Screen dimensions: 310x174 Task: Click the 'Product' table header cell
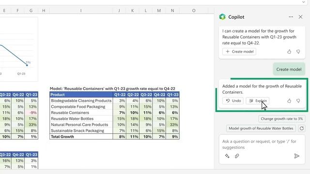point(81,95)
